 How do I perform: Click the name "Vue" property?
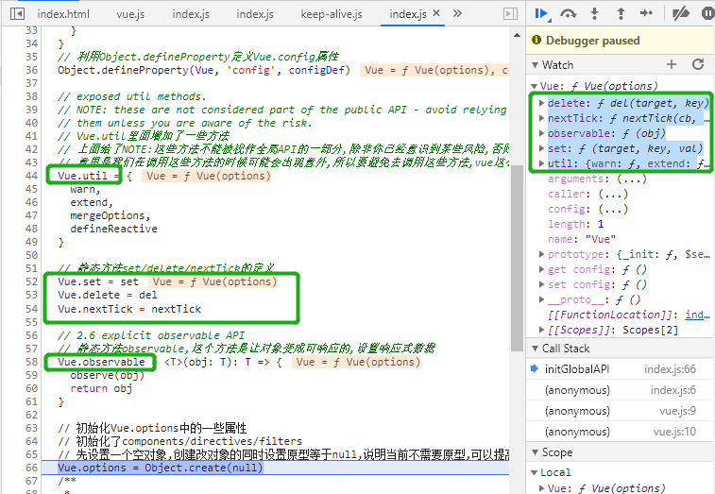pyautogui.click(x=582, y=239)
